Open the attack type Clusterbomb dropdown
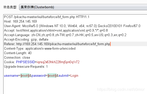Viewport: 147px width, 94px height. (83, 7)
